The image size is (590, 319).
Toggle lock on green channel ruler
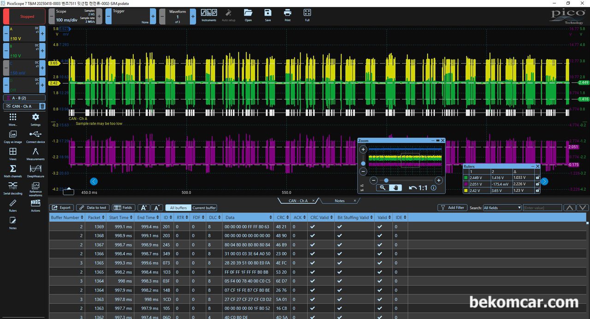point(537,177)
